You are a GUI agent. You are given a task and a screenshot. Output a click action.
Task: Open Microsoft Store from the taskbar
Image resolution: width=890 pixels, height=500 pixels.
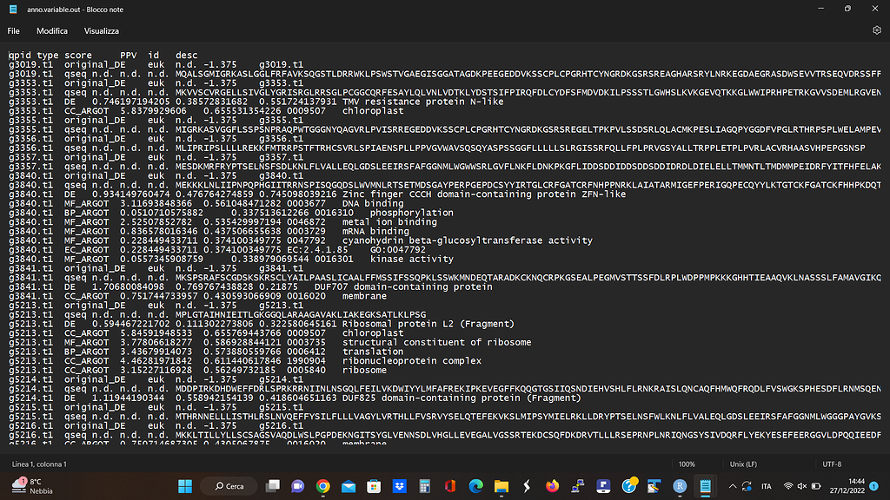click(x=374, y=486)
